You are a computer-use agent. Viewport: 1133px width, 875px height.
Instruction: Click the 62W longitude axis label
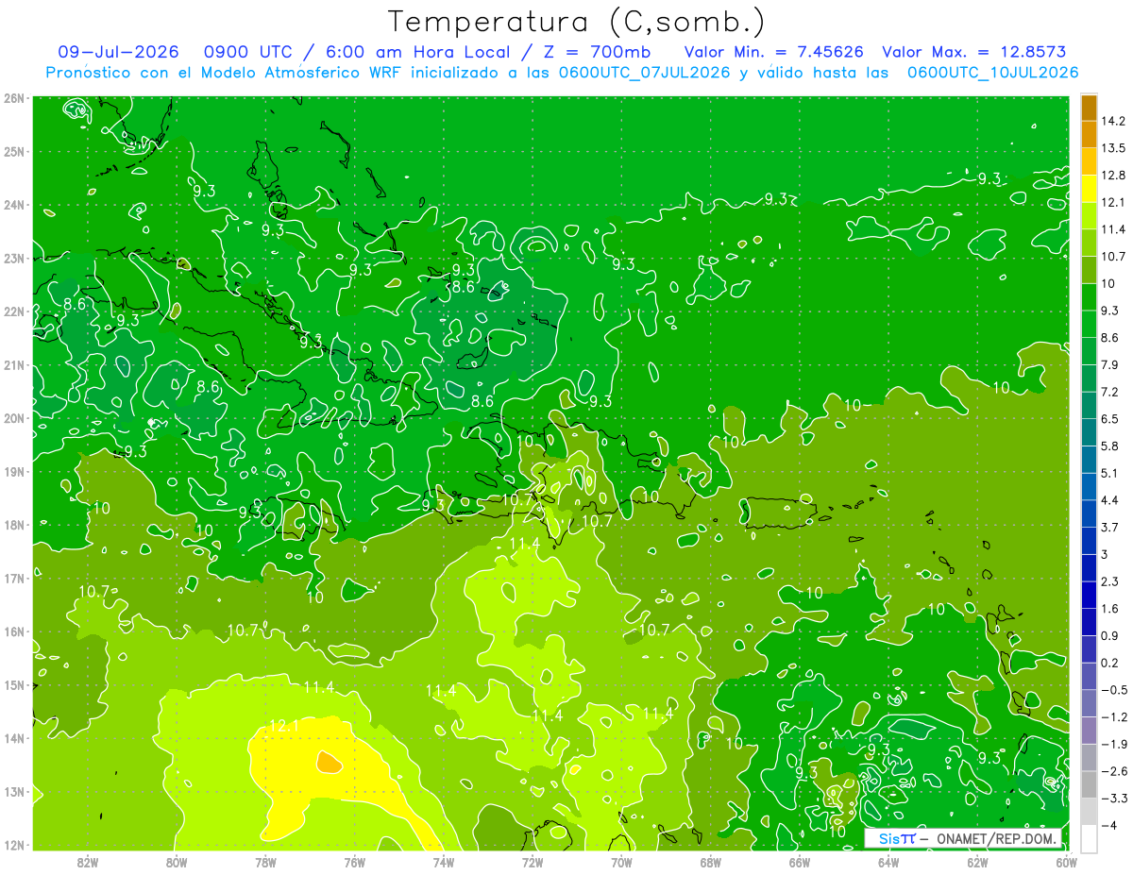[976, 862]
